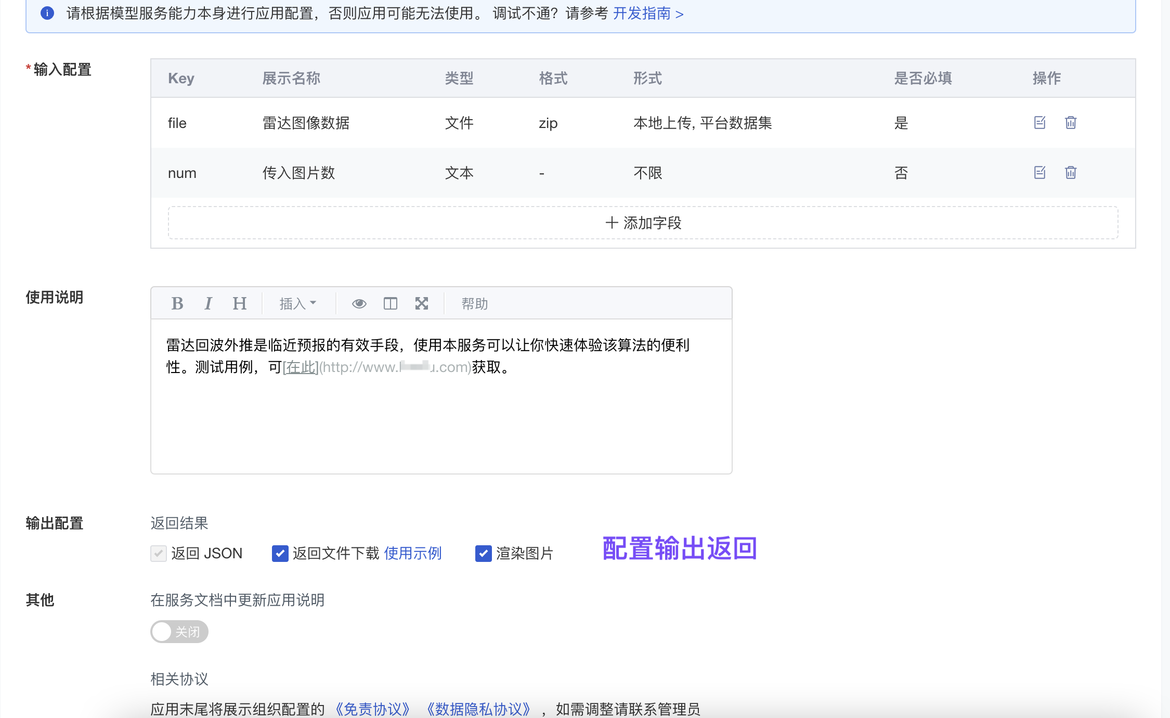Delete the num input field row
The image size is (1170, 718).
pos(1070,173)
